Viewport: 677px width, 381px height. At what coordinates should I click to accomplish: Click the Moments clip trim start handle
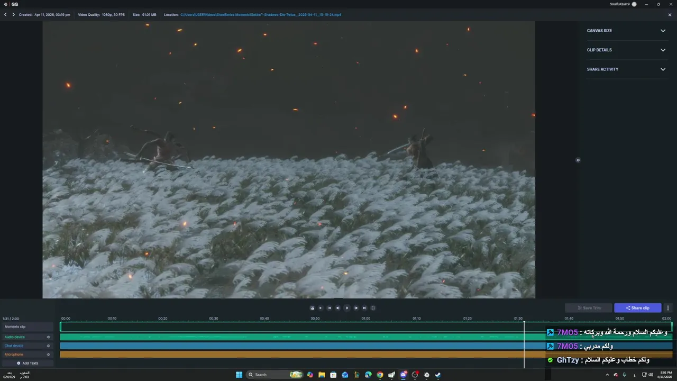pyautogui.click(x=61, y=327)
